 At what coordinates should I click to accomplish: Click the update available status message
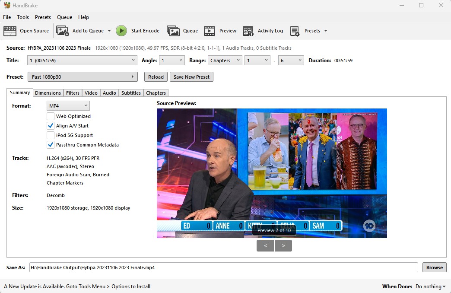(x=77, y=287)
